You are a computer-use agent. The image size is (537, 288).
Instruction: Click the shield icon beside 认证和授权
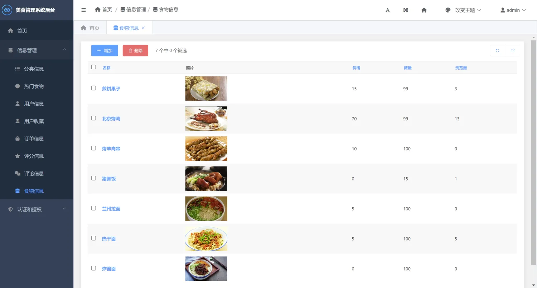(x=11, y=209)
